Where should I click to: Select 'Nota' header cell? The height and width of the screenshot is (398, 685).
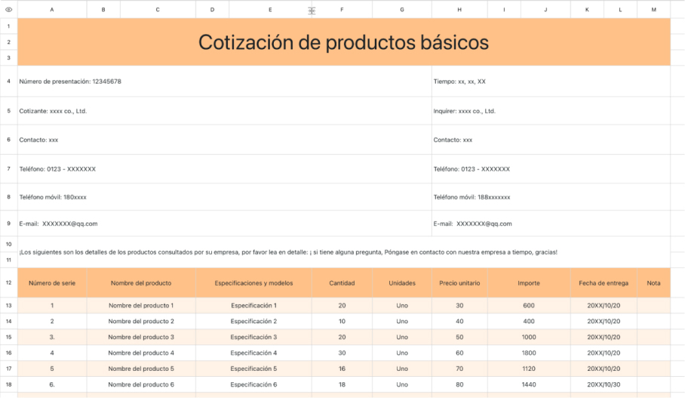653,283
